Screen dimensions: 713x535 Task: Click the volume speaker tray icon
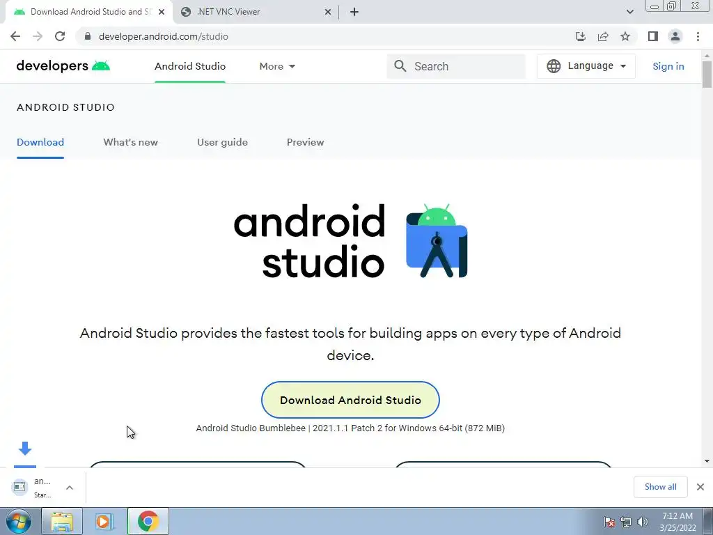tap(642, 522)
